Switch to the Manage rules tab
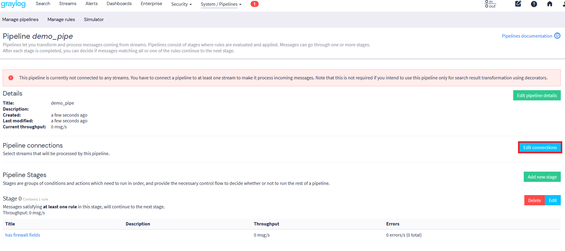The height and width of the screenshot is (251, 565). [x=61, y=20]
